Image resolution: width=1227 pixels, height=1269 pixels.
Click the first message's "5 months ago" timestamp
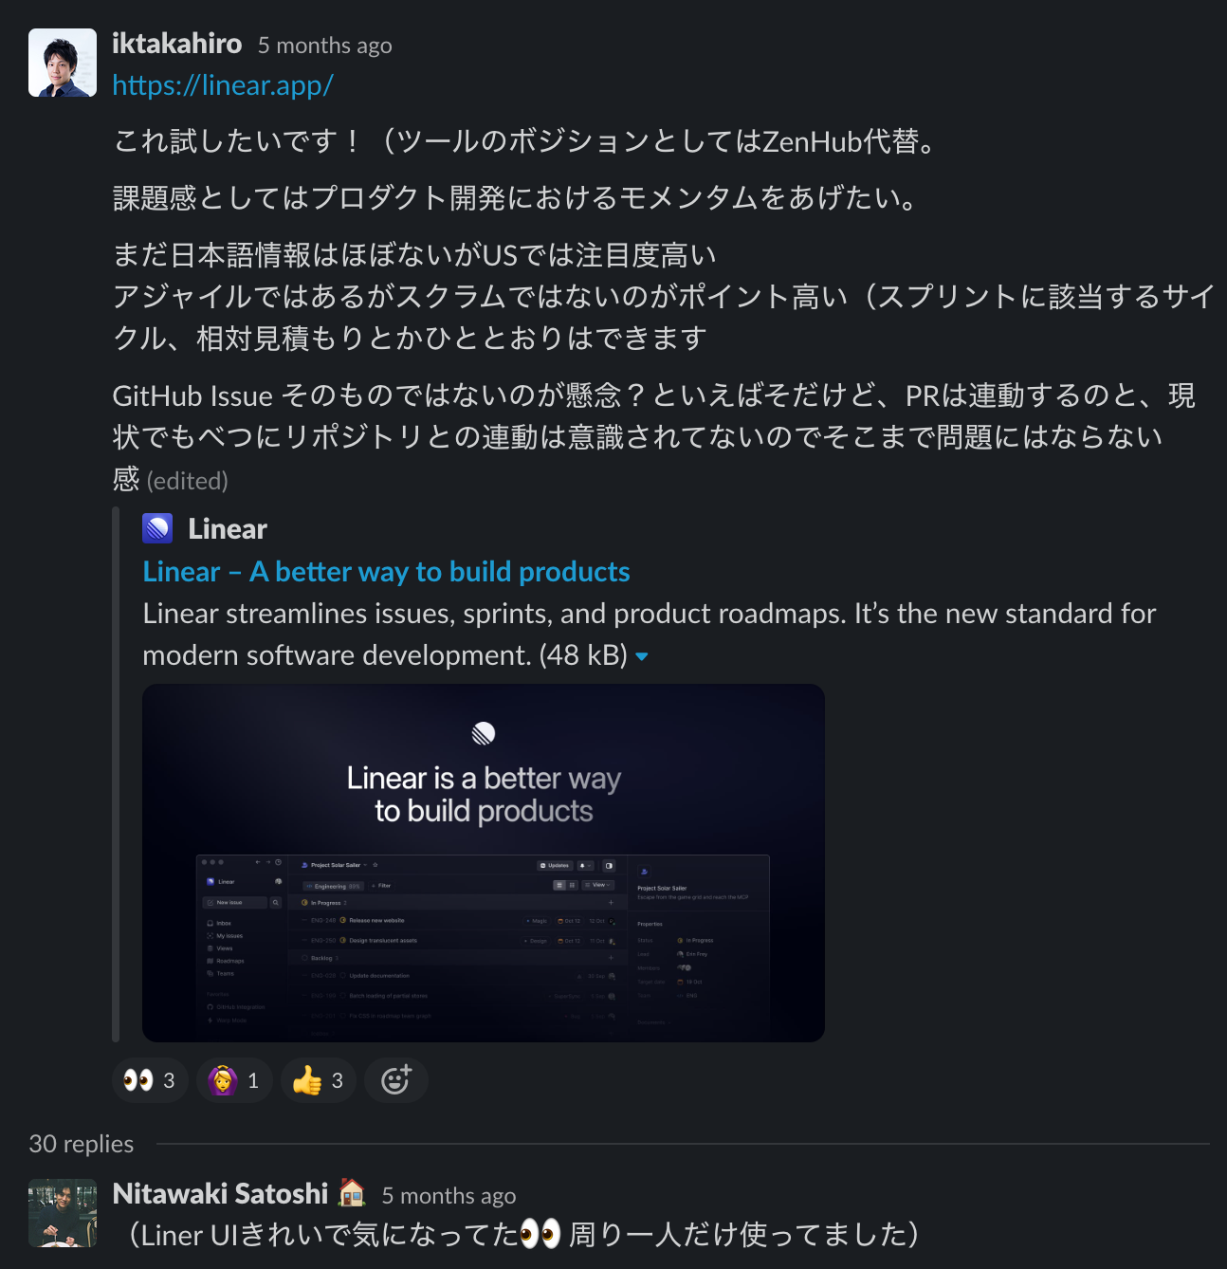(324, 46)
